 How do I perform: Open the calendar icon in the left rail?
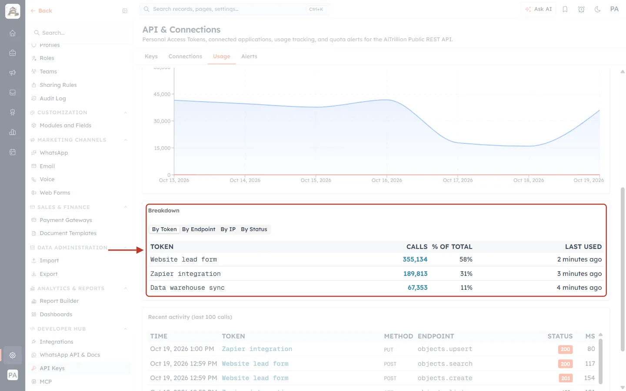[13, 152]
